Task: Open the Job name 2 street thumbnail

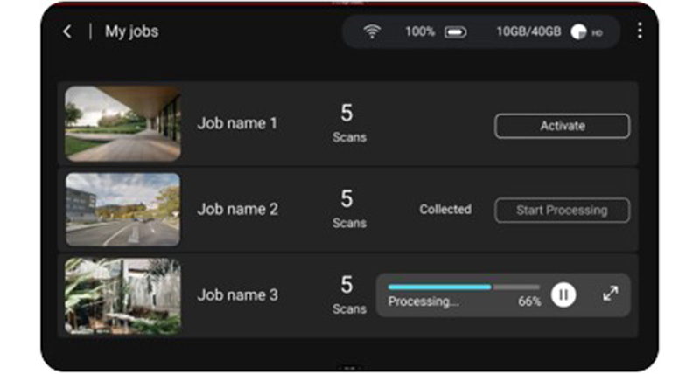Action: pos(122,209)
